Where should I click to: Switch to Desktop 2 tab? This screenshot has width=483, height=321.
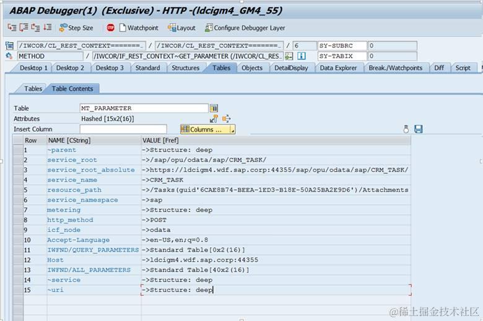click(70, 68)
